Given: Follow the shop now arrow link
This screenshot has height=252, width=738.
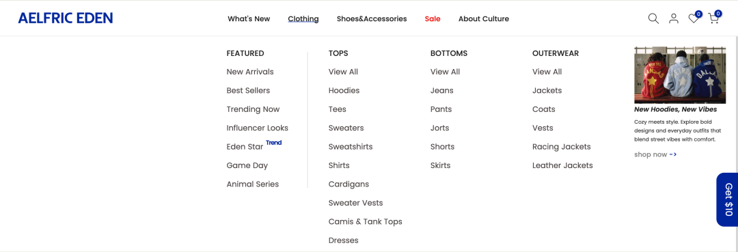Looking at the screenshot, I should coord(655,154).
